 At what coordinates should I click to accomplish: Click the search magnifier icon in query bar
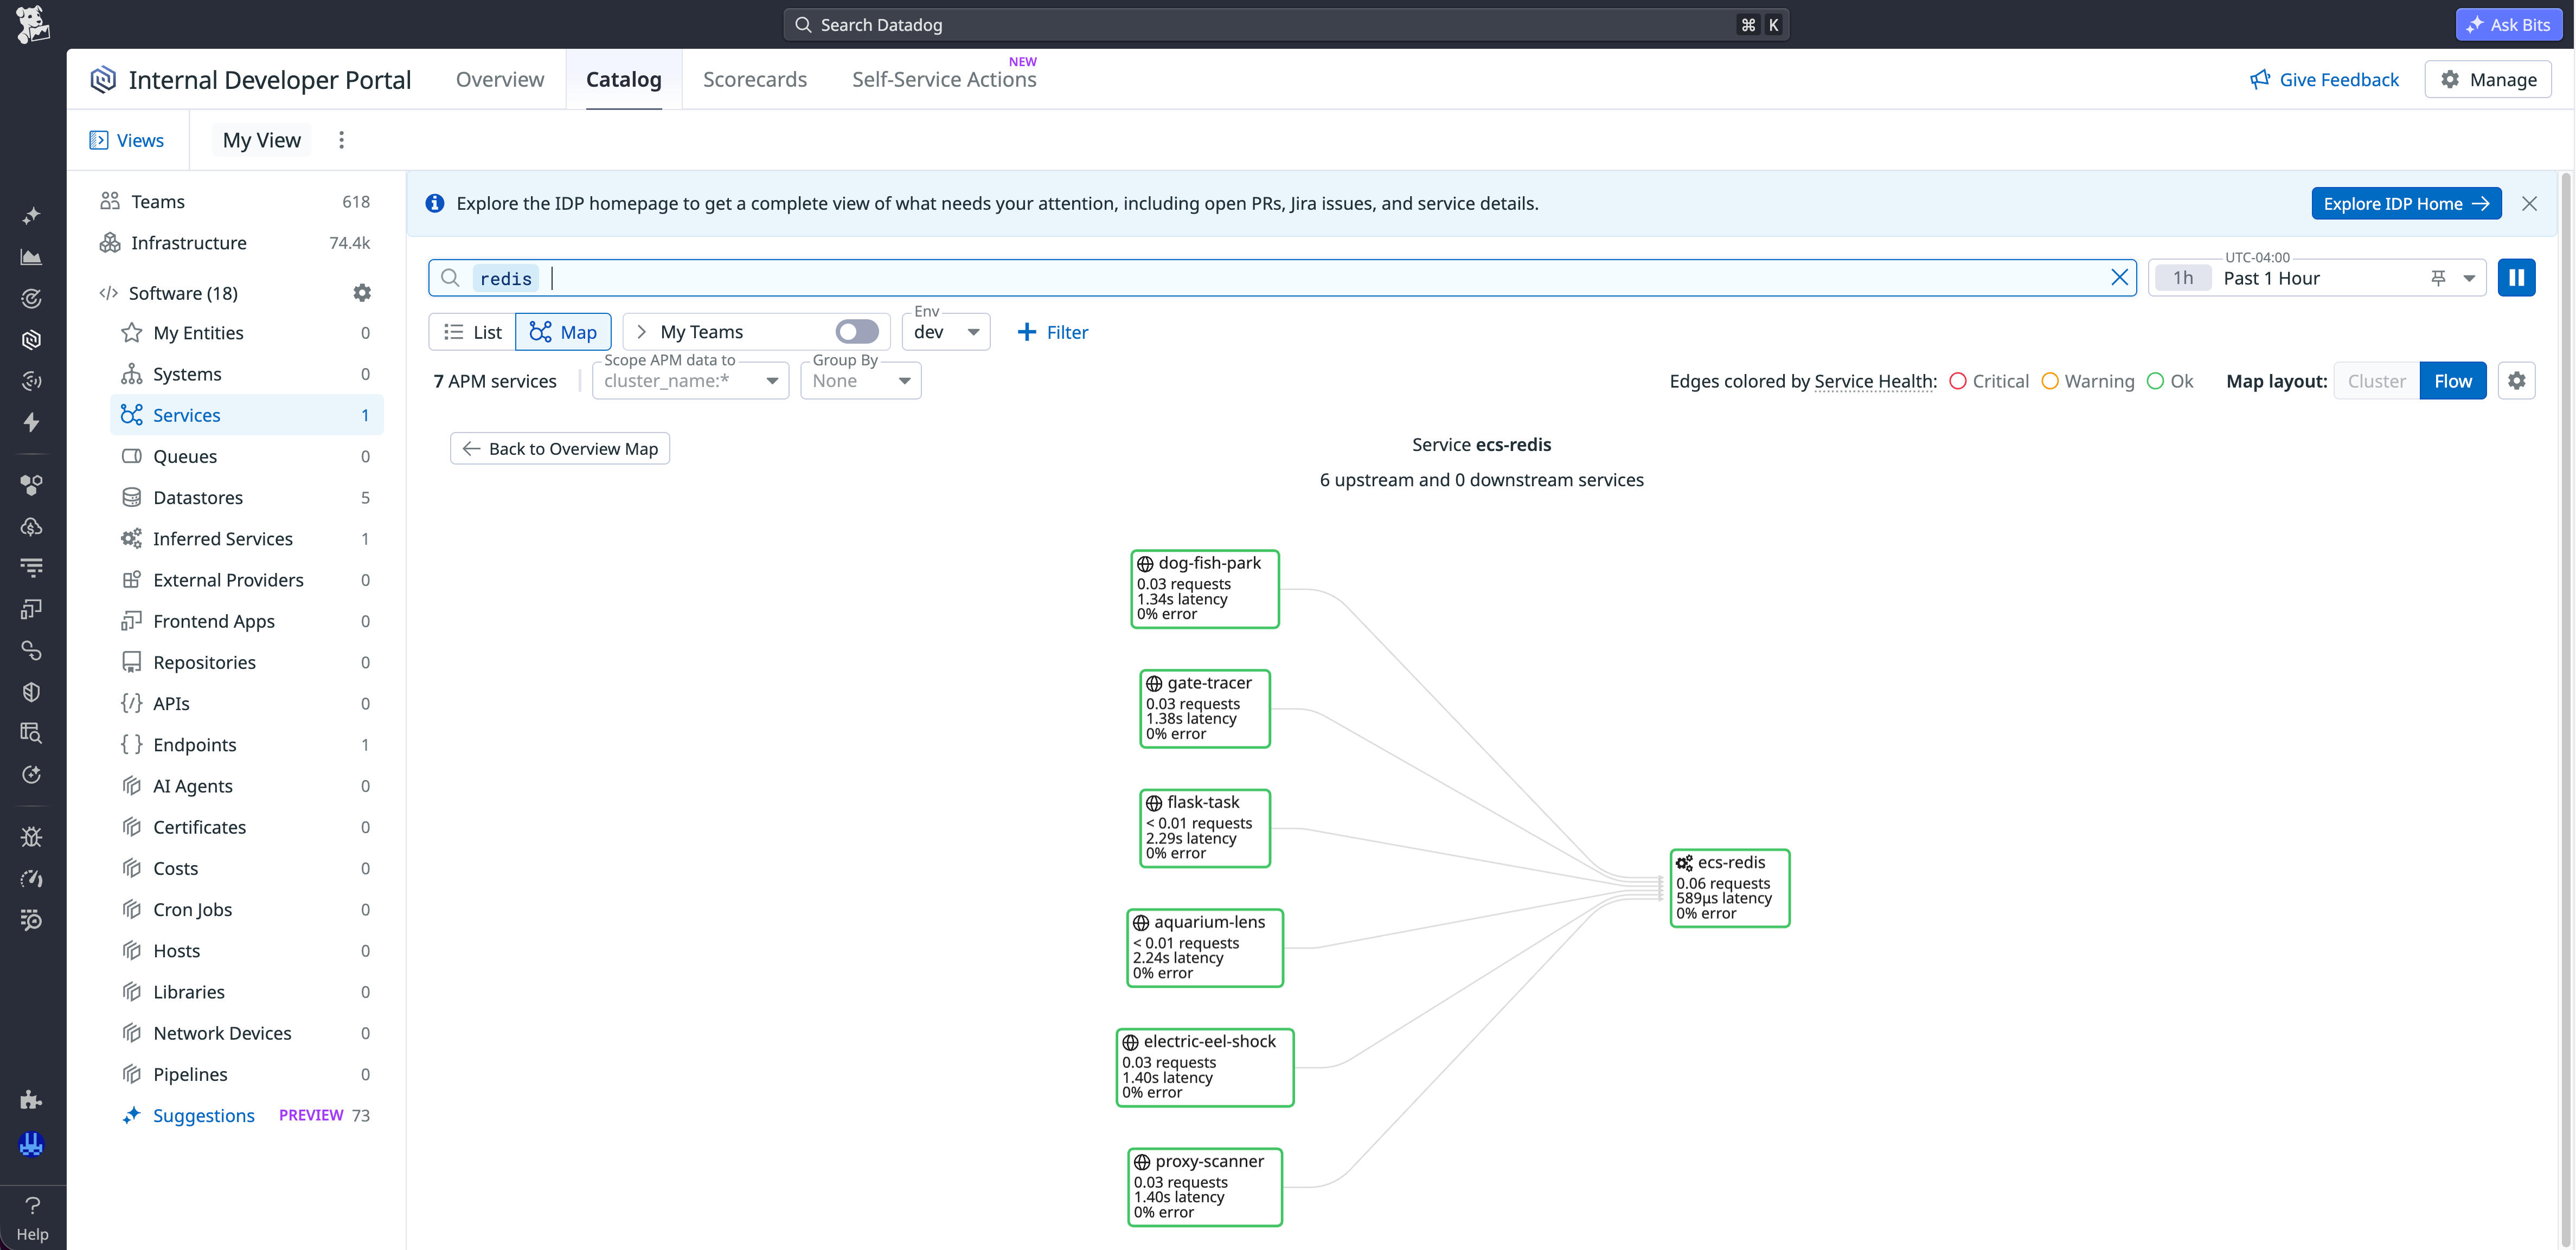[x=450, y=278]
